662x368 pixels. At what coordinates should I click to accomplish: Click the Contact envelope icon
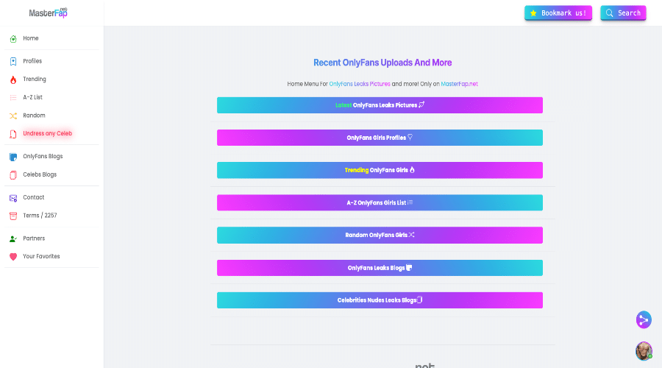[13, 197]
